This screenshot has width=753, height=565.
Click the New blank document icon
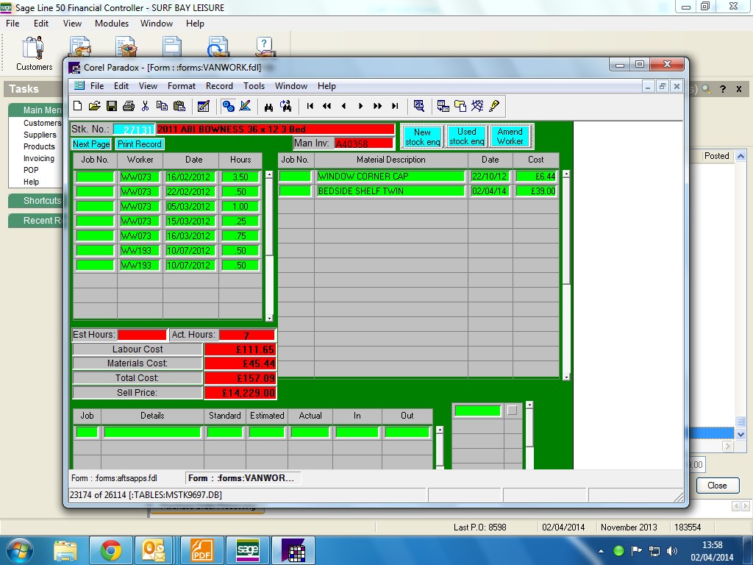coord(77,106)
